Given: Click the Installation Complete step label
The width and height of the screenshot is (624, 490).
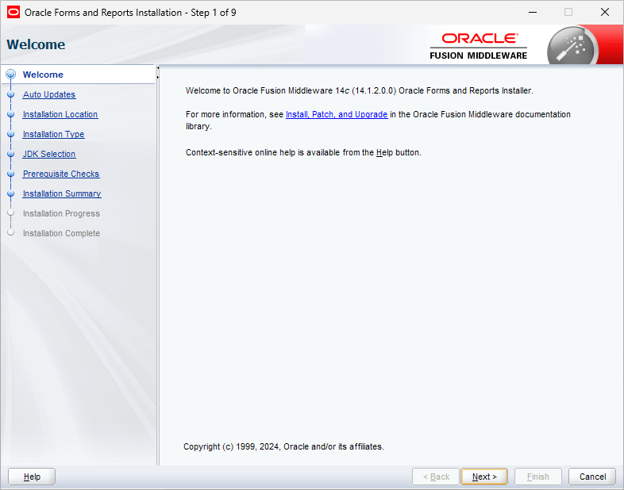Looking at the screenshot, I should click(x=61, y=233).
